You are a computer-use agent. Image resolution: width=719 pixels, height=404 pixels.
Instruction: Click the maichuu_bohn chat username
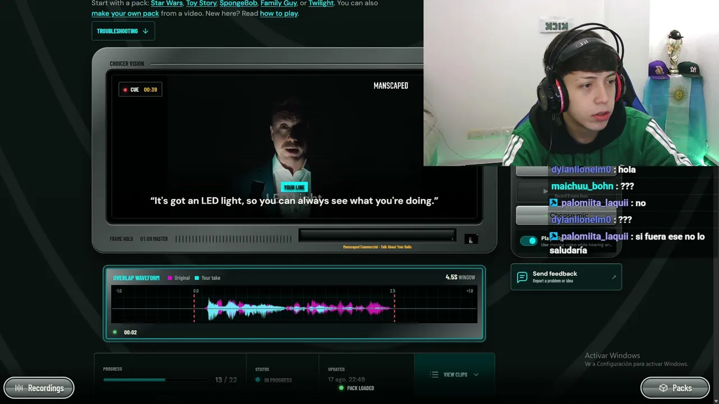[582, 186]
